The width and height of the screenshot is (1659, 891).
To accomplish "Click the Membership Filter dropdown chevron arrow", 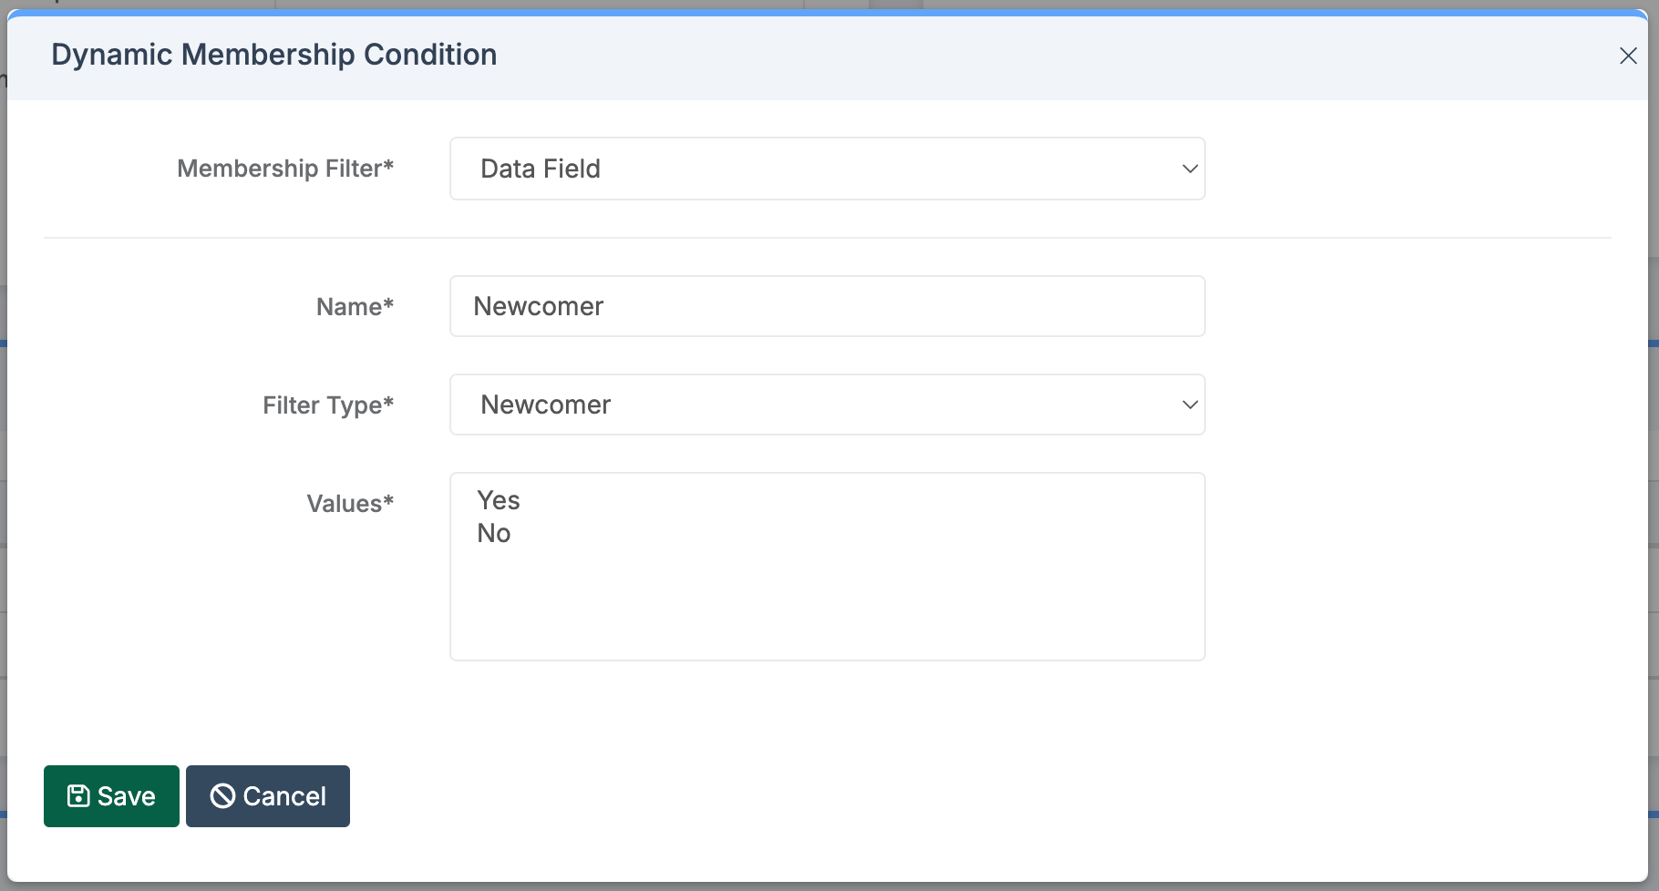I will coord(1190,169).
